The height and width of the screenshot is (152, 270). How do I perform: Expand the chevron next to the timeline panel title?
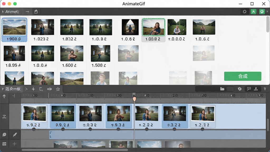[x=26, y=89]
